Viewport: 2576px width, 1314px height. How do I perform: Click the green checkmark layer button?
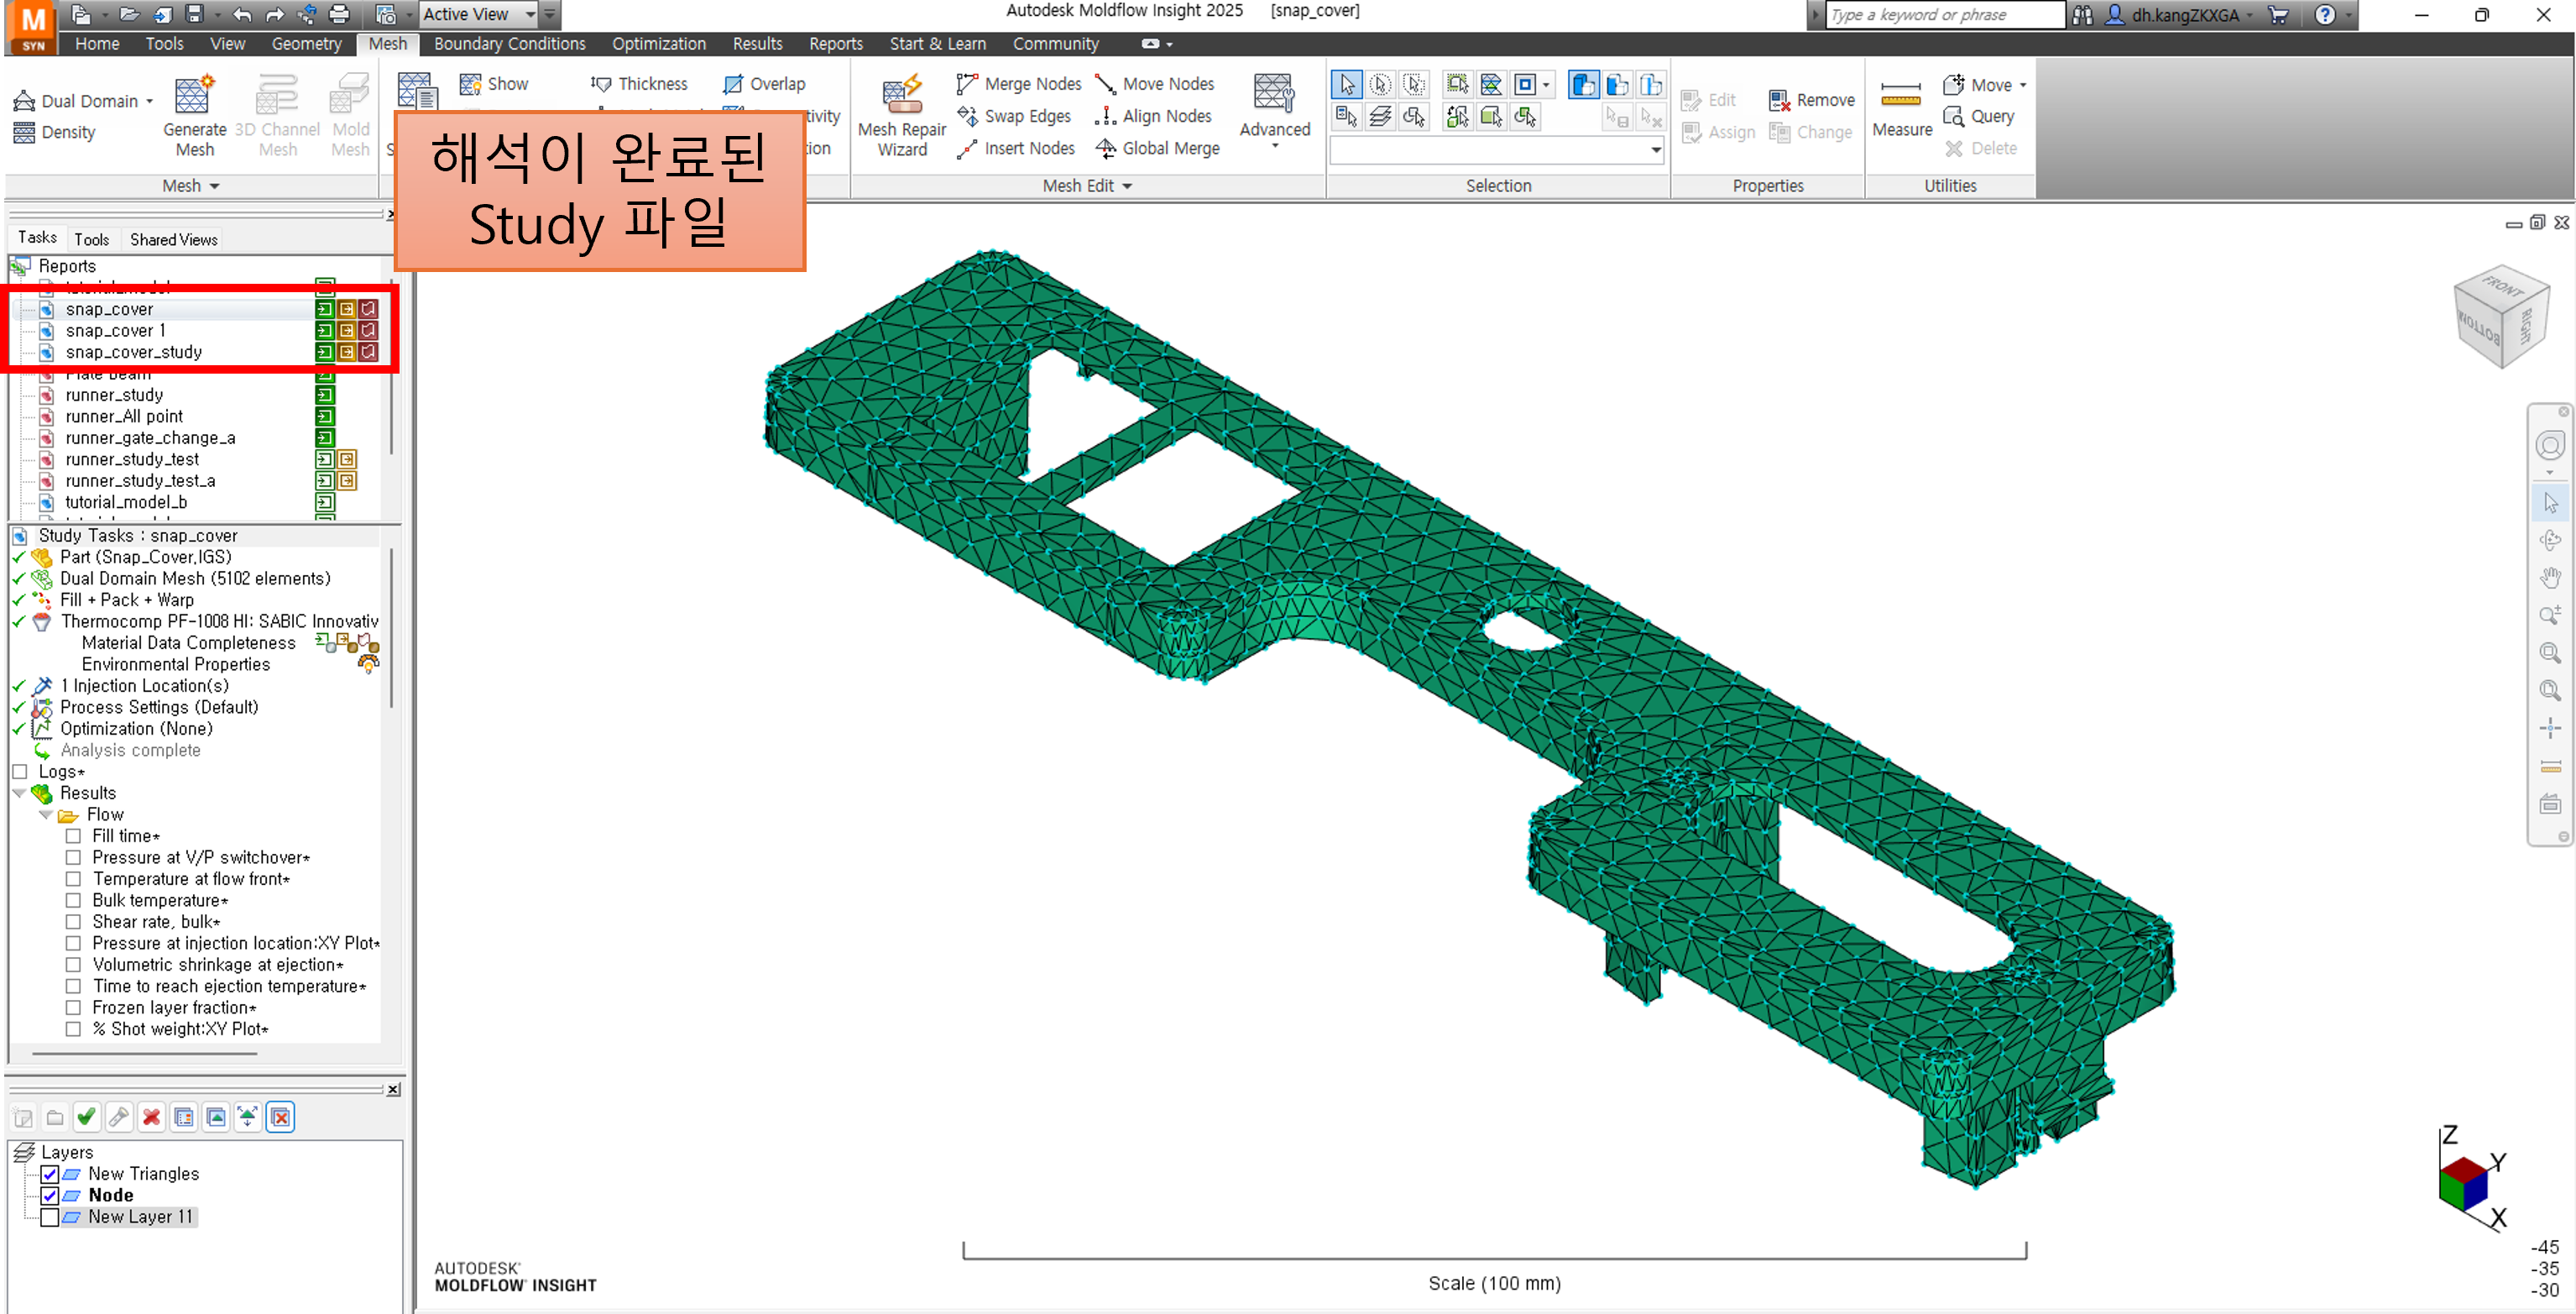pos(86,1117)
